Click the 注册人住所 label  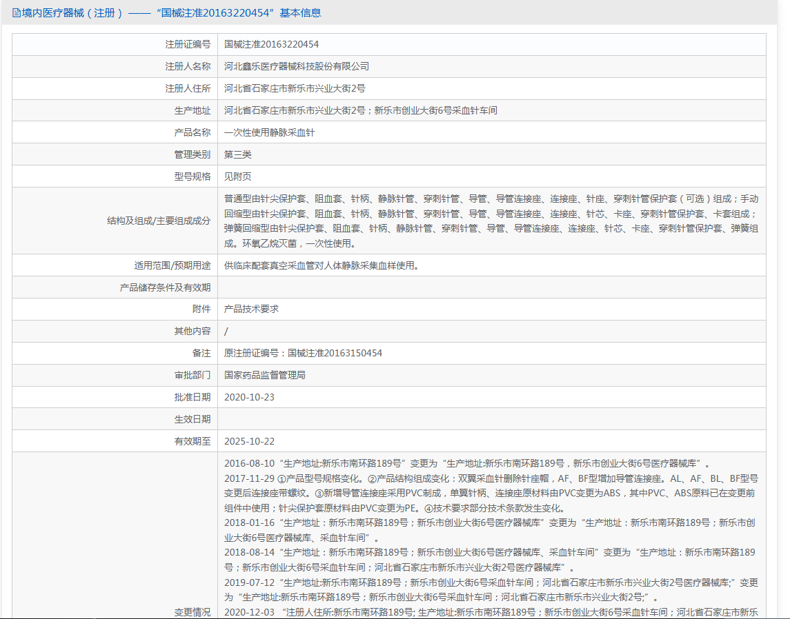click(188, 88)
